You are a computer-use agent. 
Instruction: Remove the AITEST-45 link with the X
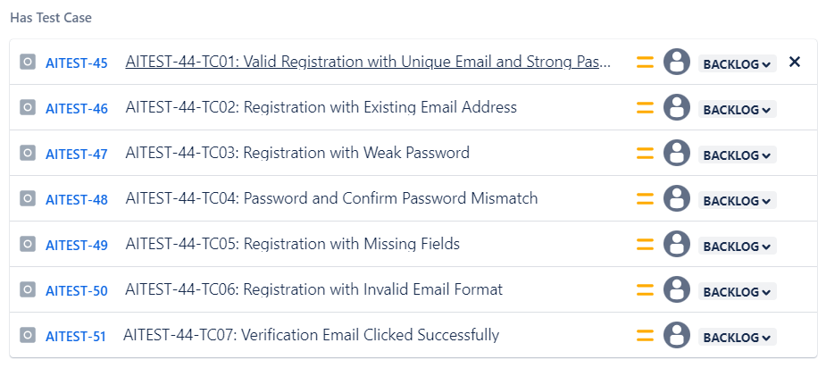(x=795, y=63)
